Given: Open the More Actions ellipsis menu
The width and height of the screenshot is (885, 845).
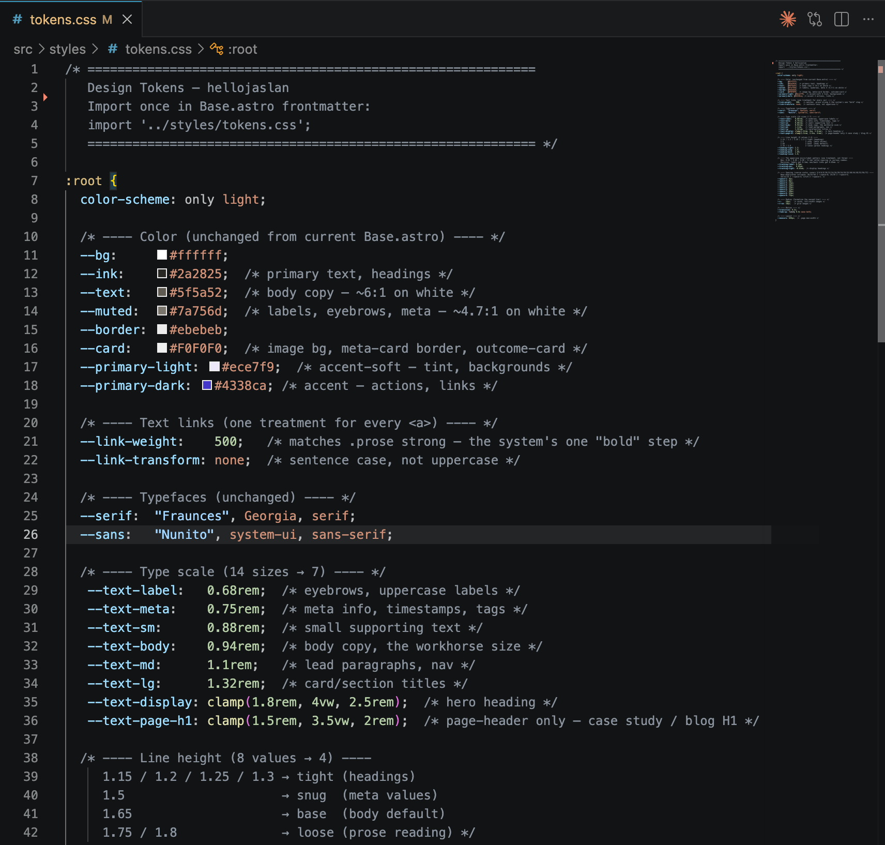Looking at the screenshot, I should pos(868,20).
